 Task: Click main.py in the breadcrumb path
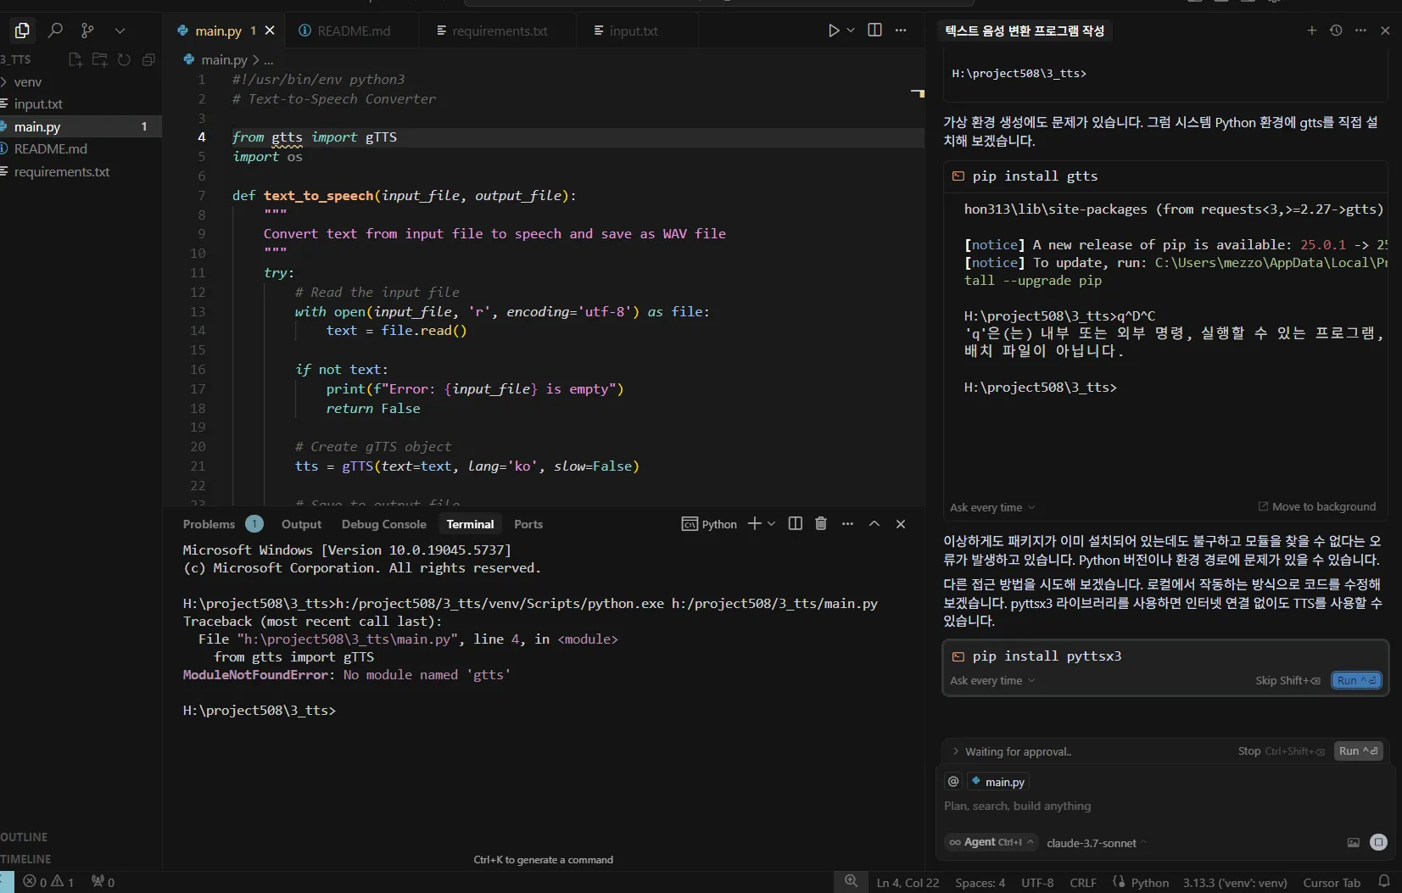224,59
